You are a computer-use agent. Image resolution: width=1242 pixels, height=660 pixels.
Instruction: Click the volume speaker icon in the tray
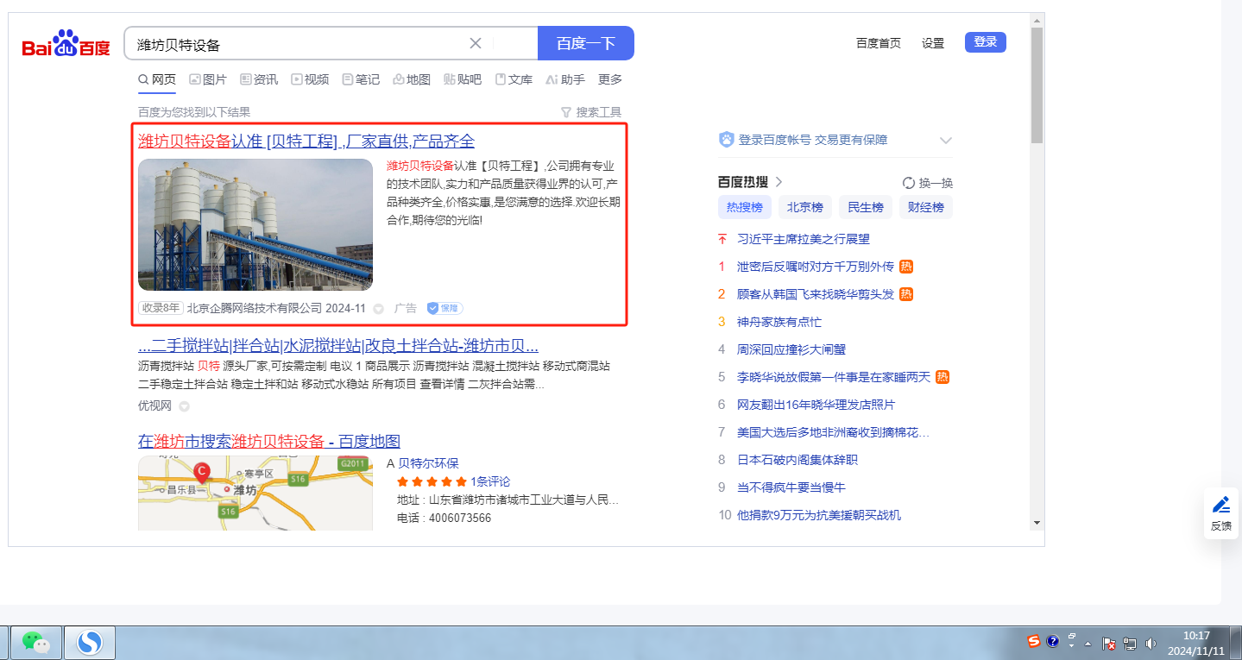(x=1150, y=644)
